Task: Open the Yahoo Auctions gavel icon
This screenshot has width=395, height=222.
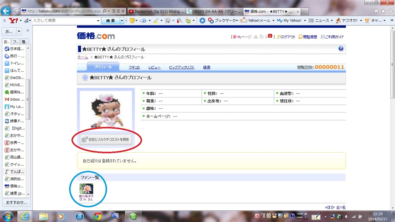Action: 338,20
